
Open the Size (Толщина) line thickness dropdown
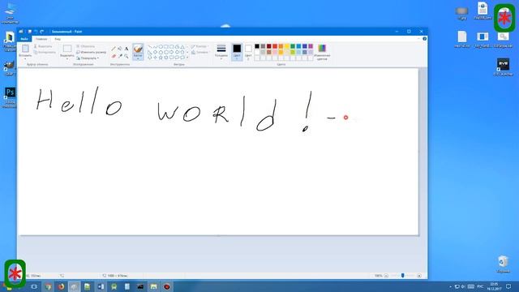pyautogui.click(x=221, y=52)
